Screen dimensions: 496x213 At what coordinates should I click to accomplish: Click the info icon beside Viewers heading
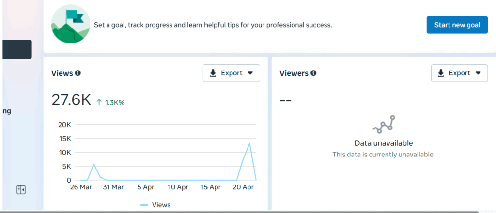coord(313,73)
